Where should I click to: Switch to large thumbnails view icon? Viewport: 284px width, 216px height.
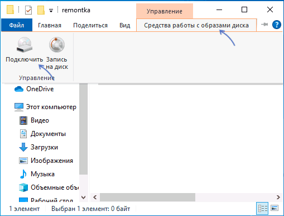click(275, 208)
